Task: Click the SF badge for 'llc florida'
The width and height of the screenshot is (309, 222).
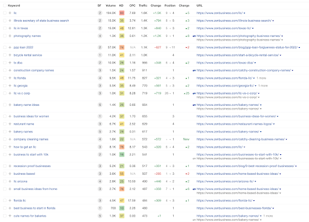Action: pyautogui.click(x=100, y=78)
